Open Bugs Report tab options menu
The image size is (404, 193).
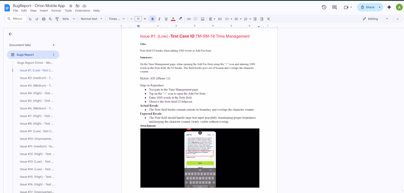(54, 55)
